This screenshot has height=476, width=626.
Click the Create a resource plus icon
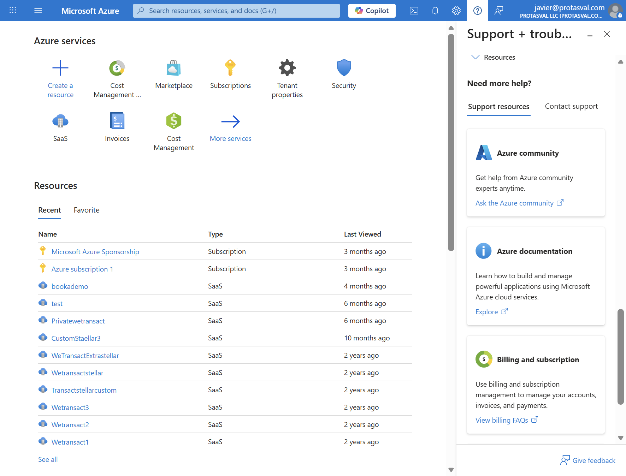point(60,68)
